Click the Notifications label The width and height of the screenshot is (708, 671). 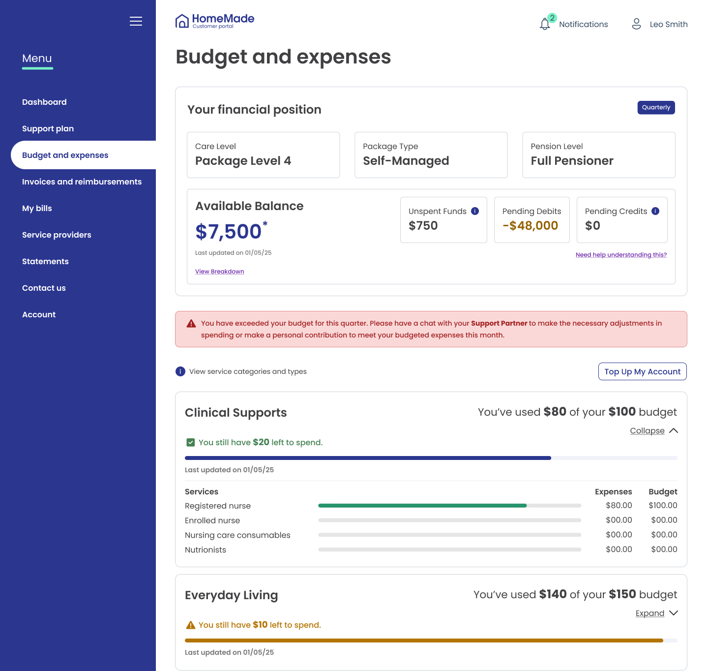pos(583,24)
